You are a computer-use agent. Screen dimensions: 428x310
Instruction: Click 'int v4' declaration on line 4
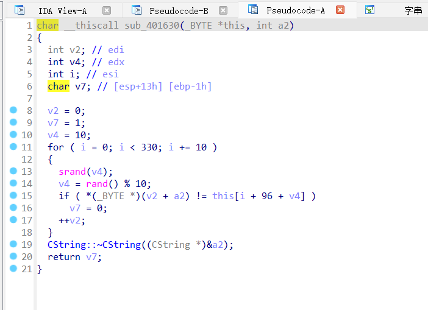point(66,62)
